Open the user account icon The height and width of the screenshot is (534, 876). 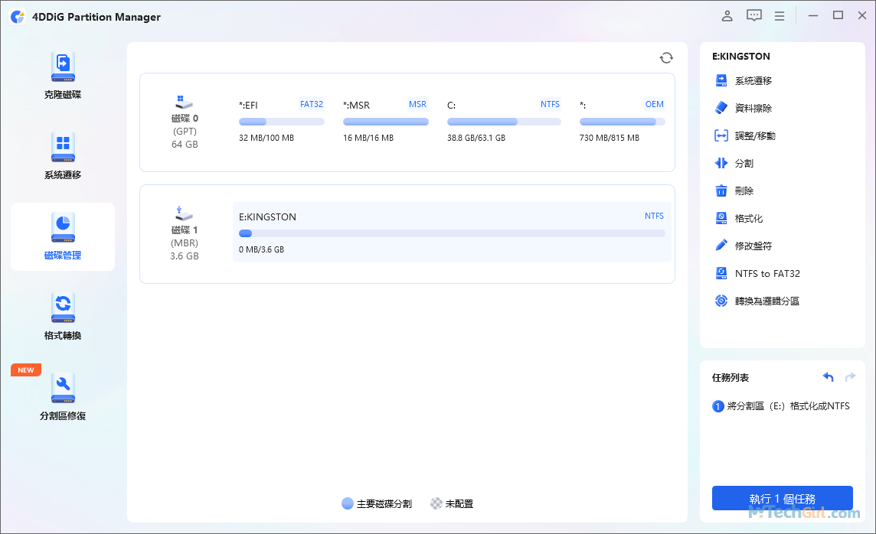(727, 15)
